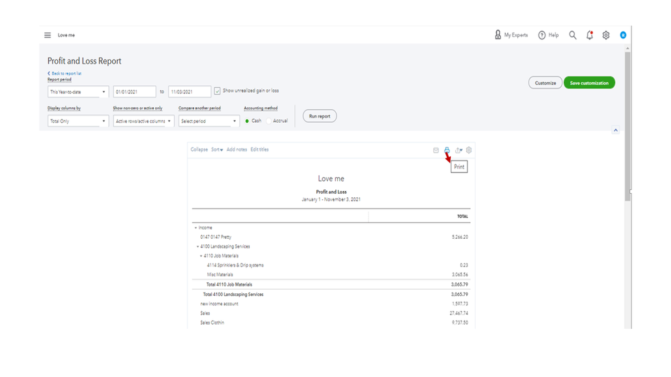Click Edit titles in report toolbar
Image resolution: width=671 pixels, height=377 pixels.
(x=259, y=150)
